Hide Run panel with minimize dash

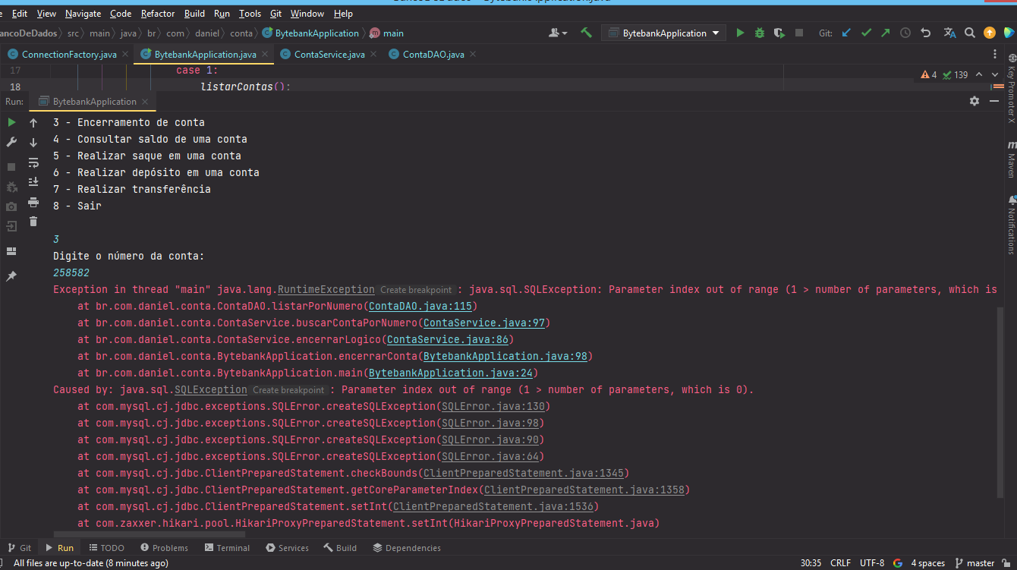click(x=994, y=101)
